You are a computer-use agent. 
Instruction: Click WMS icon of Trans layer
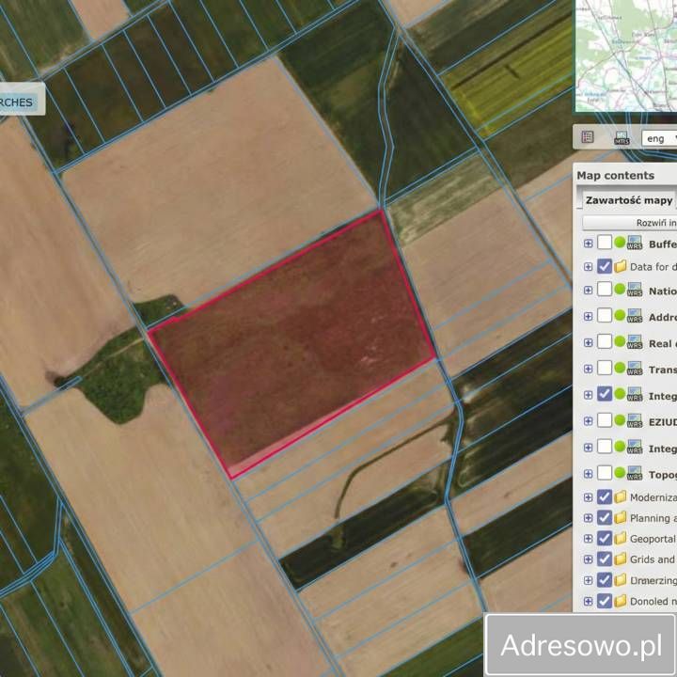point(635,369)
